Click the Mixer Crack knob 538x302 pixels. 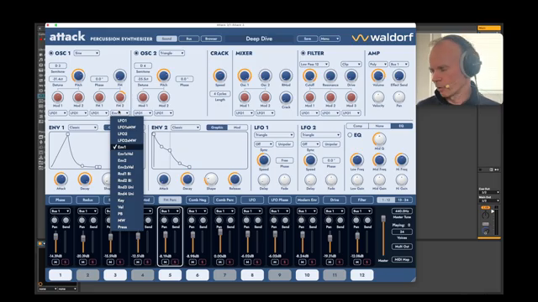[x=286, y=98]
